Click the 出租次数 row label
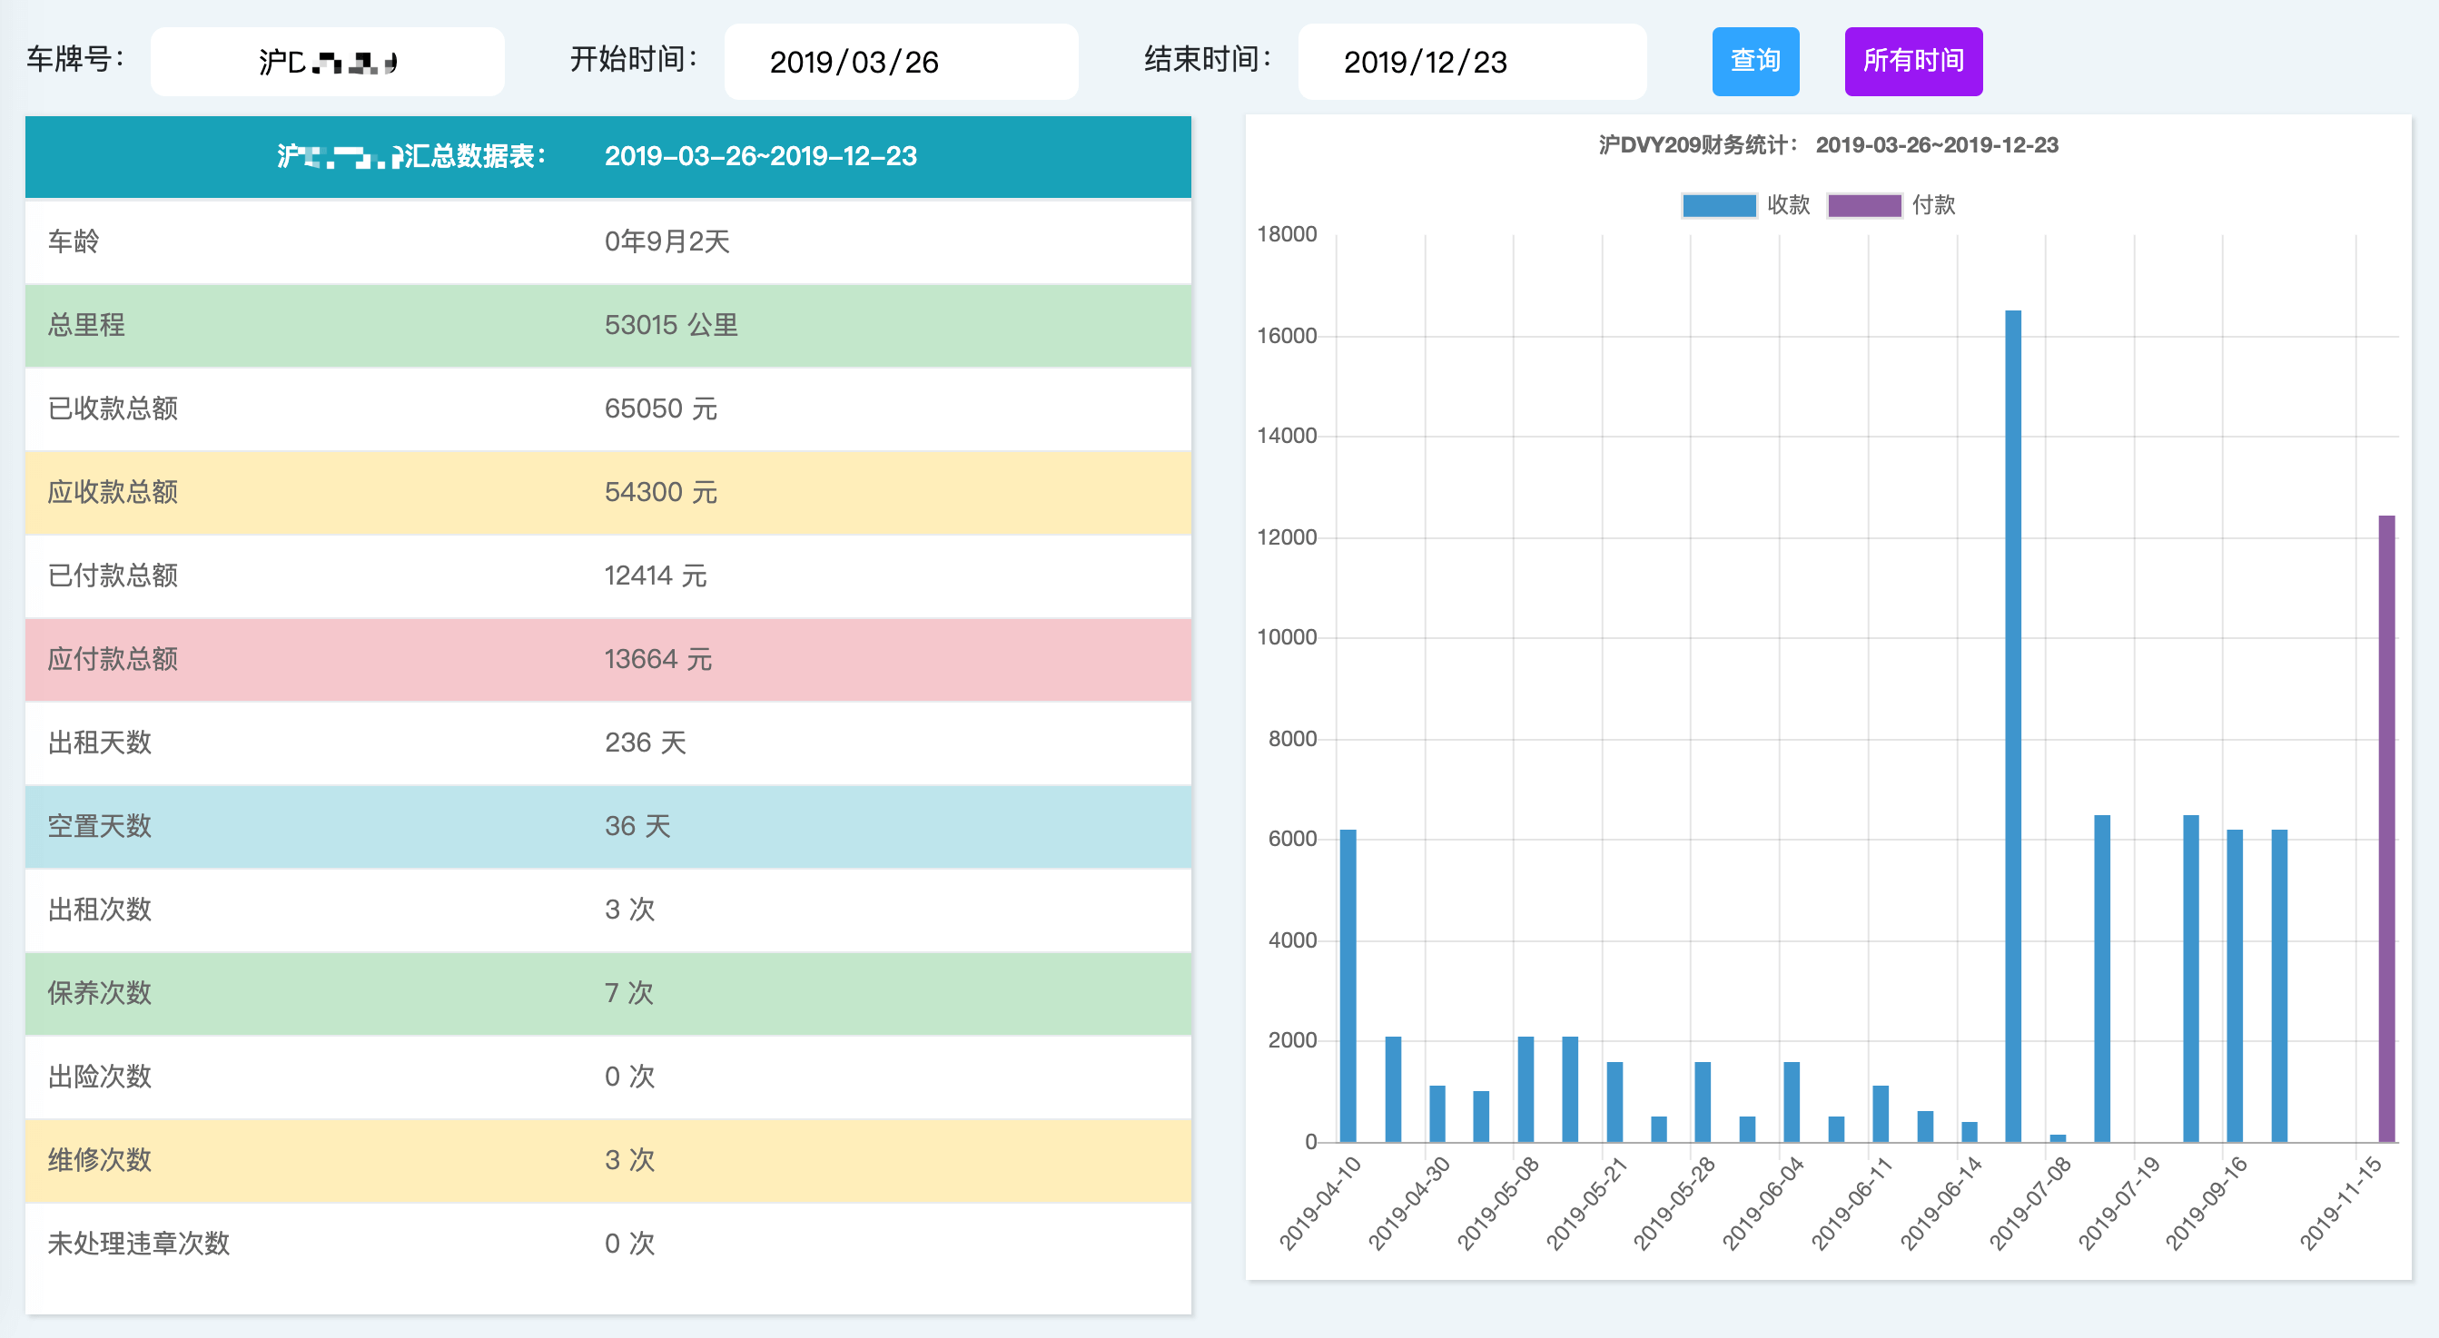Viewport: 2439px width, 1338px height. (99, 910)
